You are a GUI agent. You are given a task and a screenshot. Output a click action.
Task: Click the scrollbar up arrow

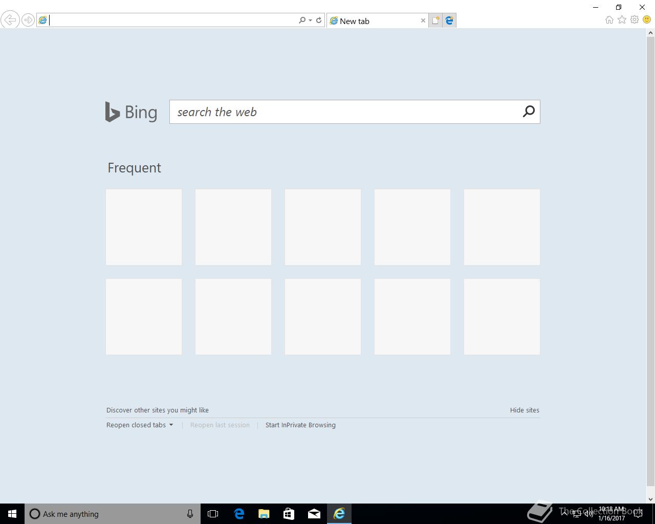tap(651, 33)
